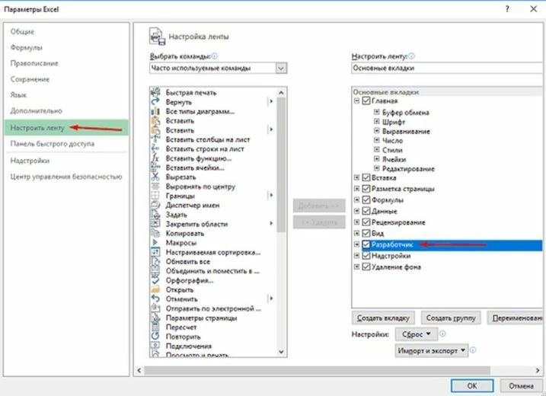Image resolution: width=546 pixels, height=396 pixels.
Task: Confirm with the OK button
Action: 472,386
